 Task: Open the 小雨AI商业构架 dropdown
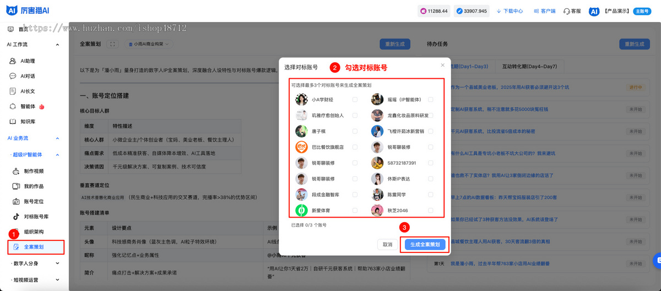(x=149, y=44)
